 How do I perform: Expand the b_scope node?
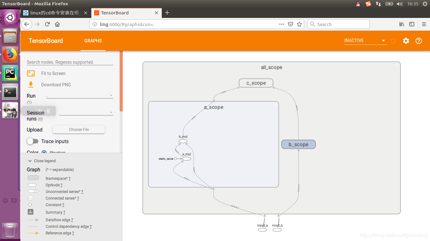298,144
